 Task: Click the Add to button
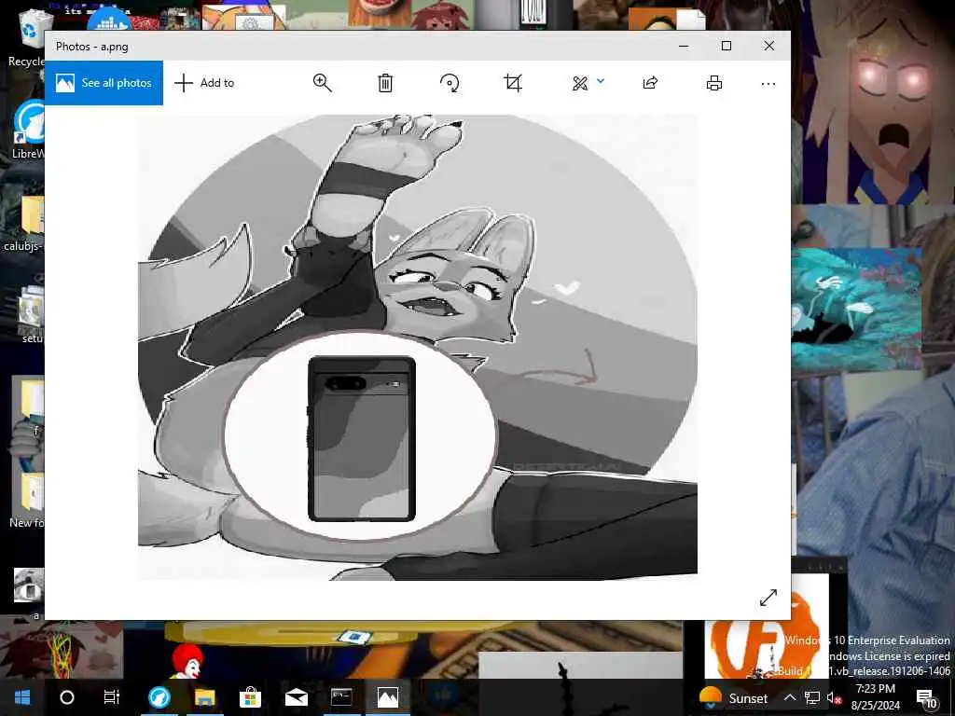pos(204,83)
